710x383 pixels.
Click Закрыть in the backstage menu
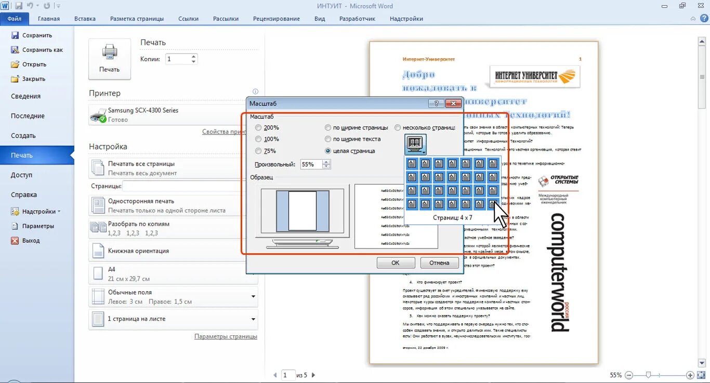tap(28, 79)
